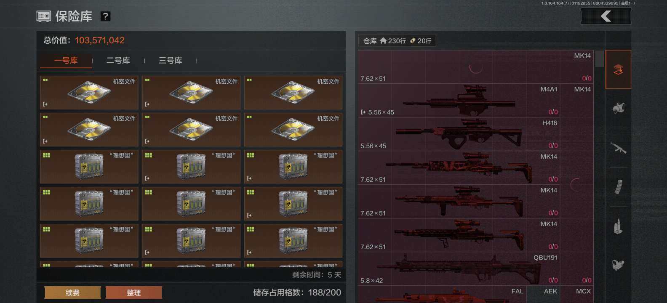Select the all-items stack category icon
Viewport: 667px width, 303px height.
618,69
